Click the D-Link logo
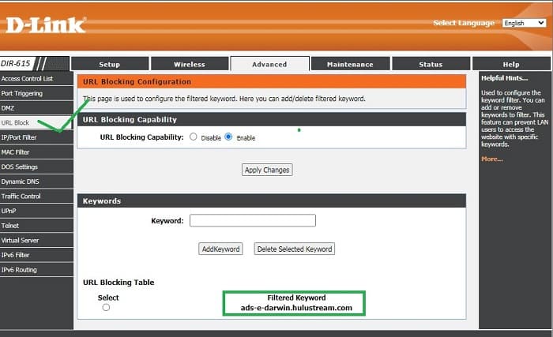 (46, 26)
